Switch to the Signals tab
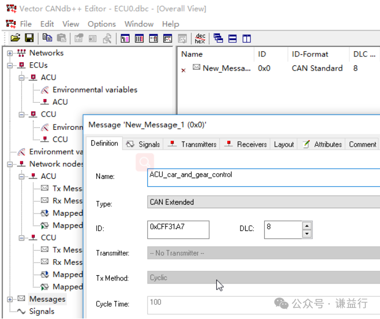The width and height of the screenshot is (380, 319). [143, 144]
